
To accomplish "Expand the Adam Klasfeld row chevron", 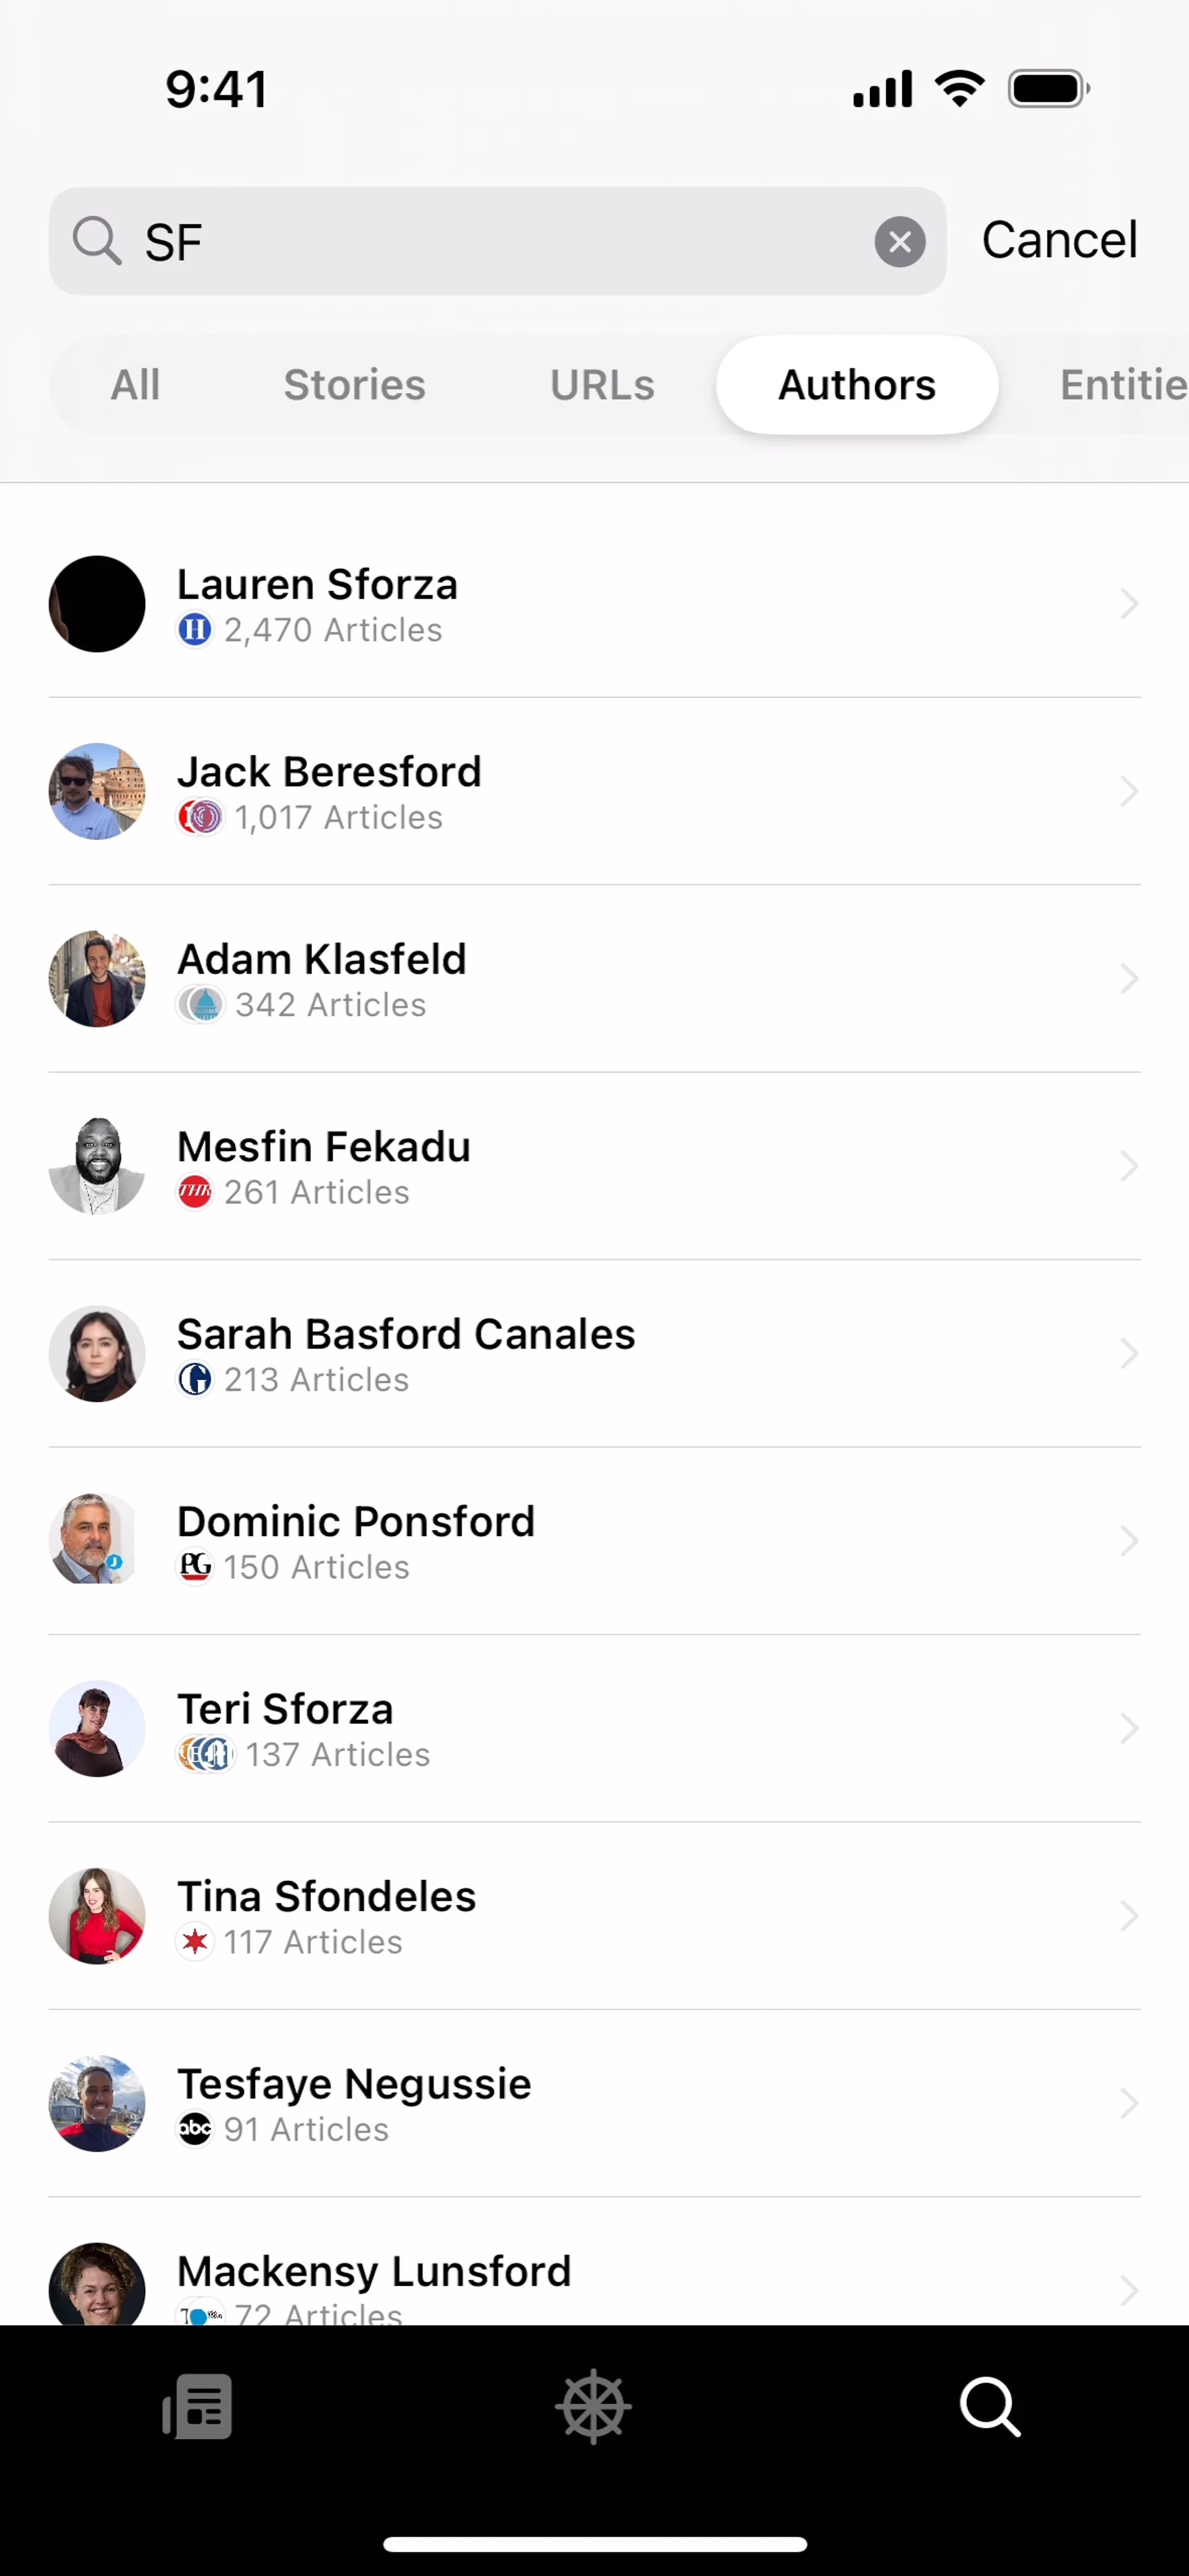I will pos(1129,979).
